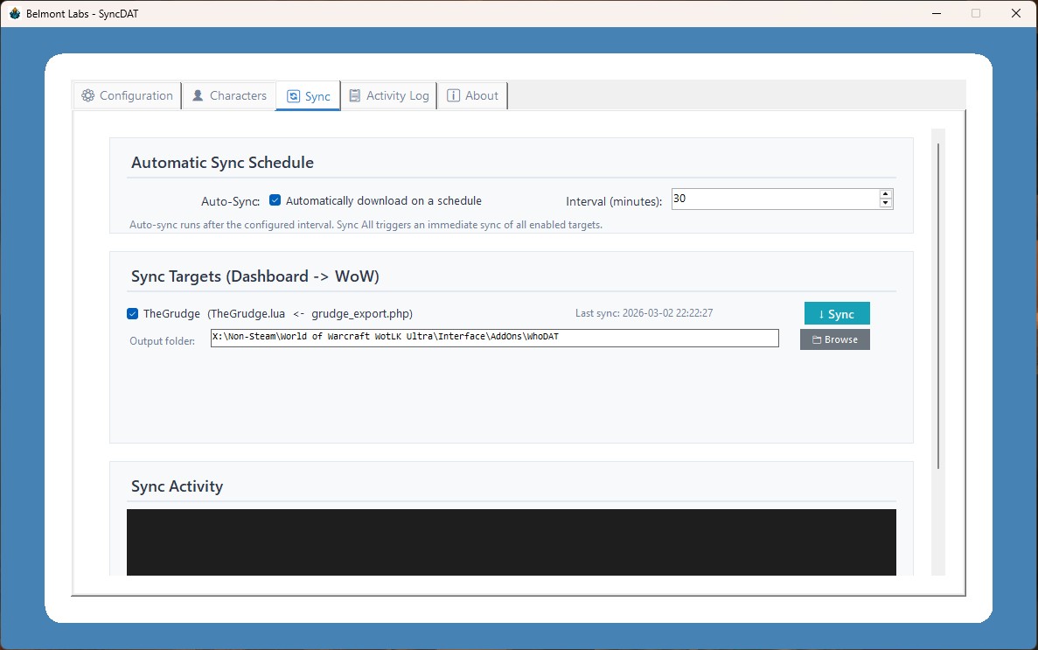The image size is (1038, 650).
Task: Increase interval minutes with the up arrow
Action: (886, 194)
